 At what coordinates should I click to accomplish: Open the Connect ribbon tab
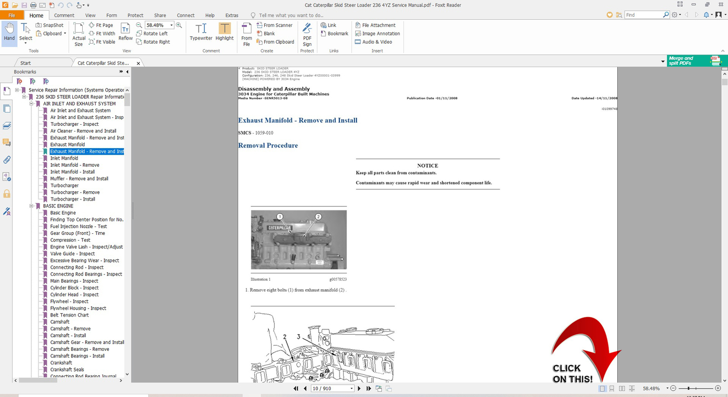click(186, 15)
